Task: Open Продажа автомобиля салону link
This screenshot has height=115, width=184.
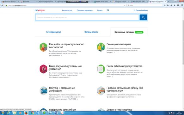Action: pos(125,89)
